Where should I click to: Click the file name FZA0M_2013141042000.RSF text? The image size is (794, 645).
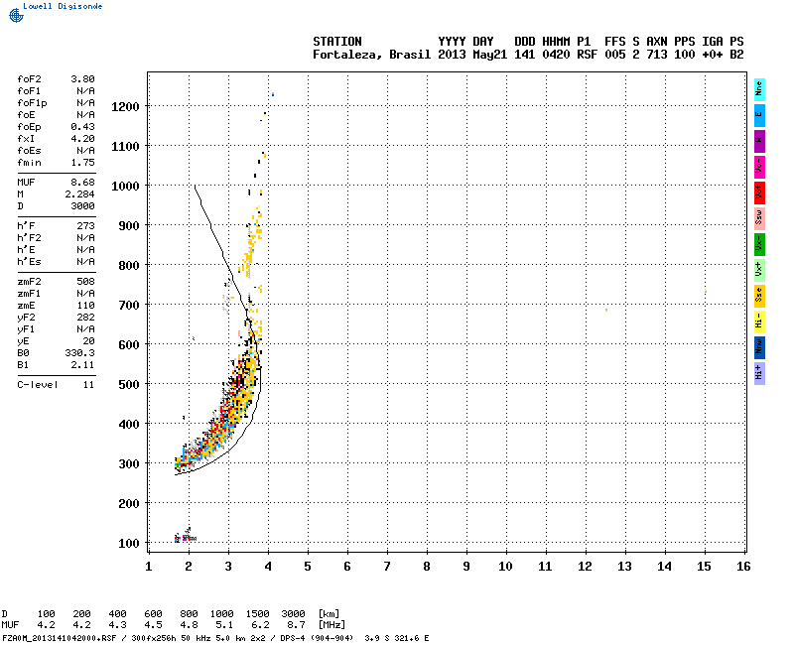coord(60,638)
